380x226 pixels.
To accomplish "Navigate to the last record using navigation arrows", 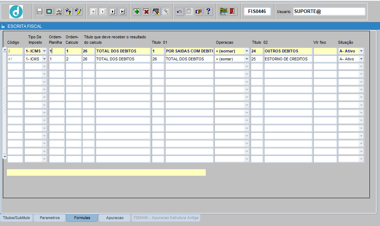I will (x=122, y=11).
